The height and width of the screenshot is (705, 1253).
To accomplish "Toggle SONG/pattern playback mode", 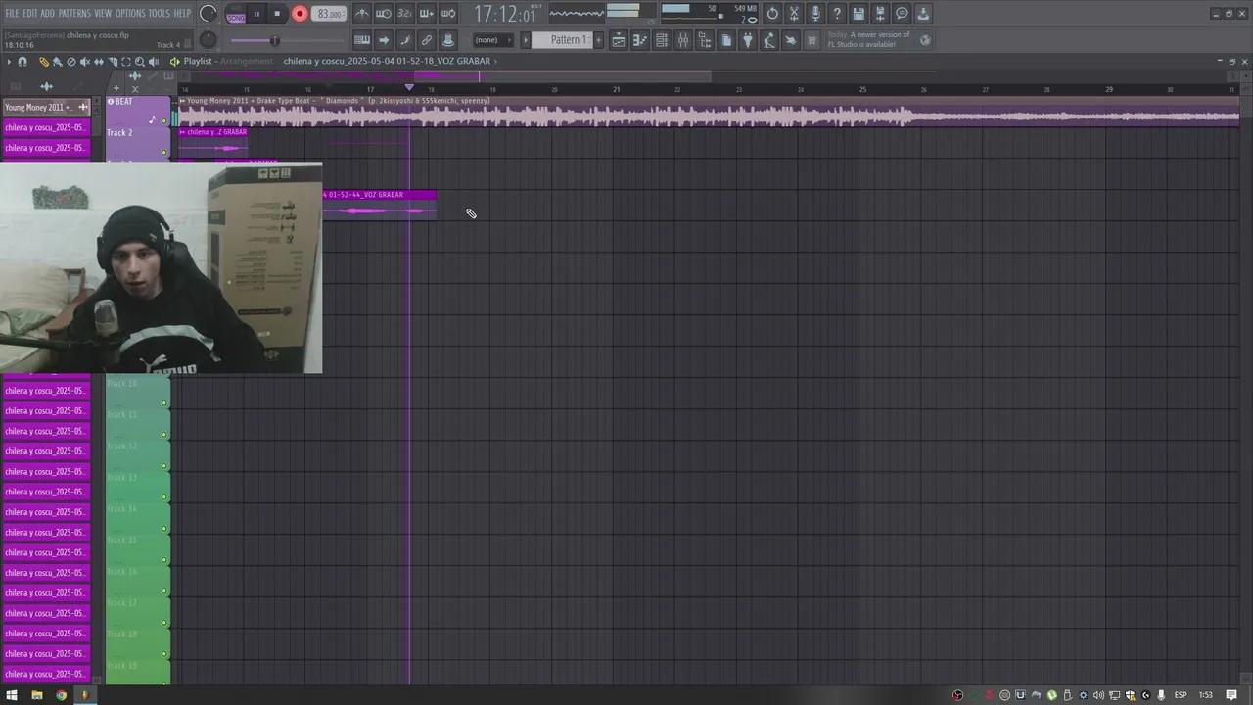I will pyautogui.click(x=236, y=15).
